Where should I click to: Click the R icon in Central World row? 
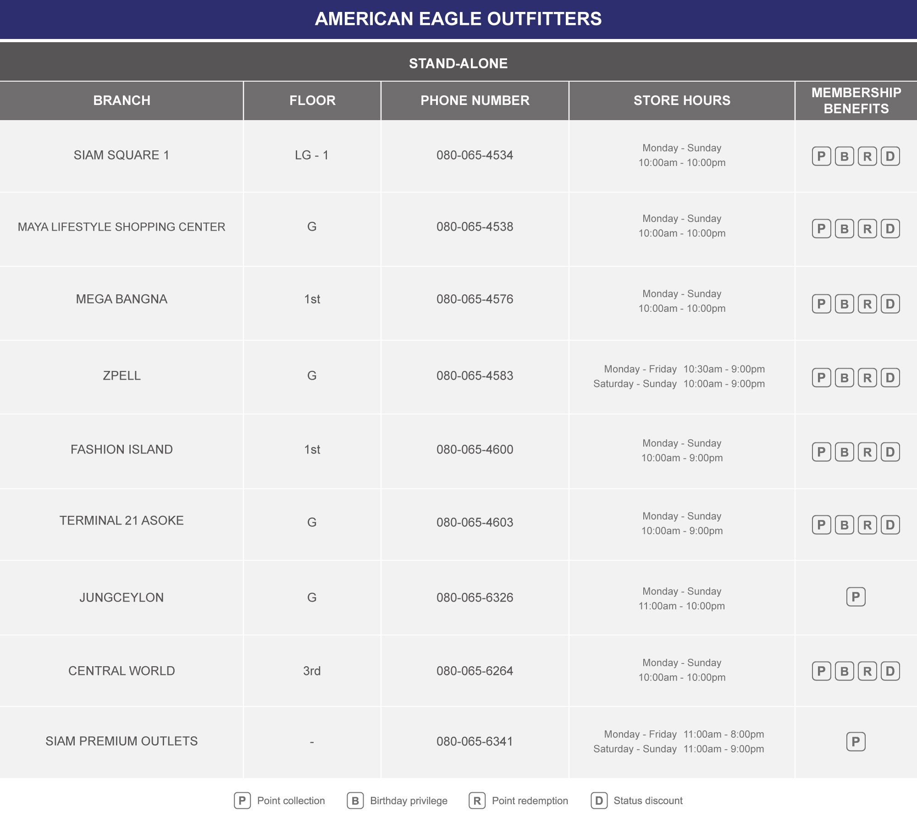click(867, 671)
